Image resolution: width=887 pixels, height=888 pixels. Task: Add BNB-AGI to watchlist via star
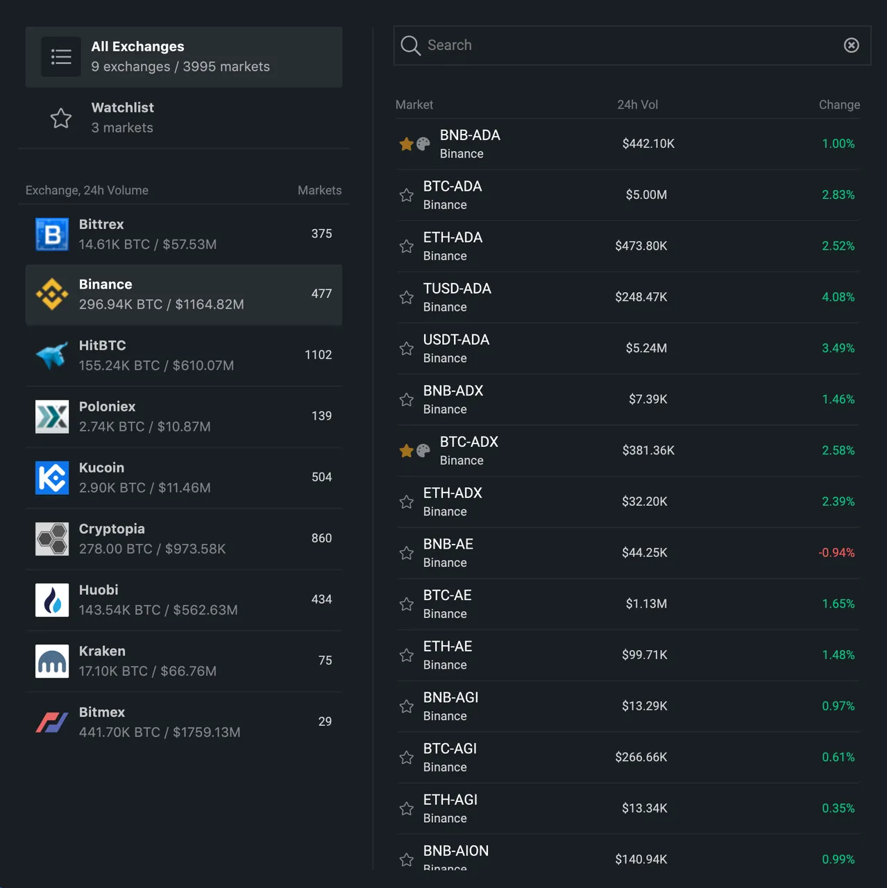(407, 706)
